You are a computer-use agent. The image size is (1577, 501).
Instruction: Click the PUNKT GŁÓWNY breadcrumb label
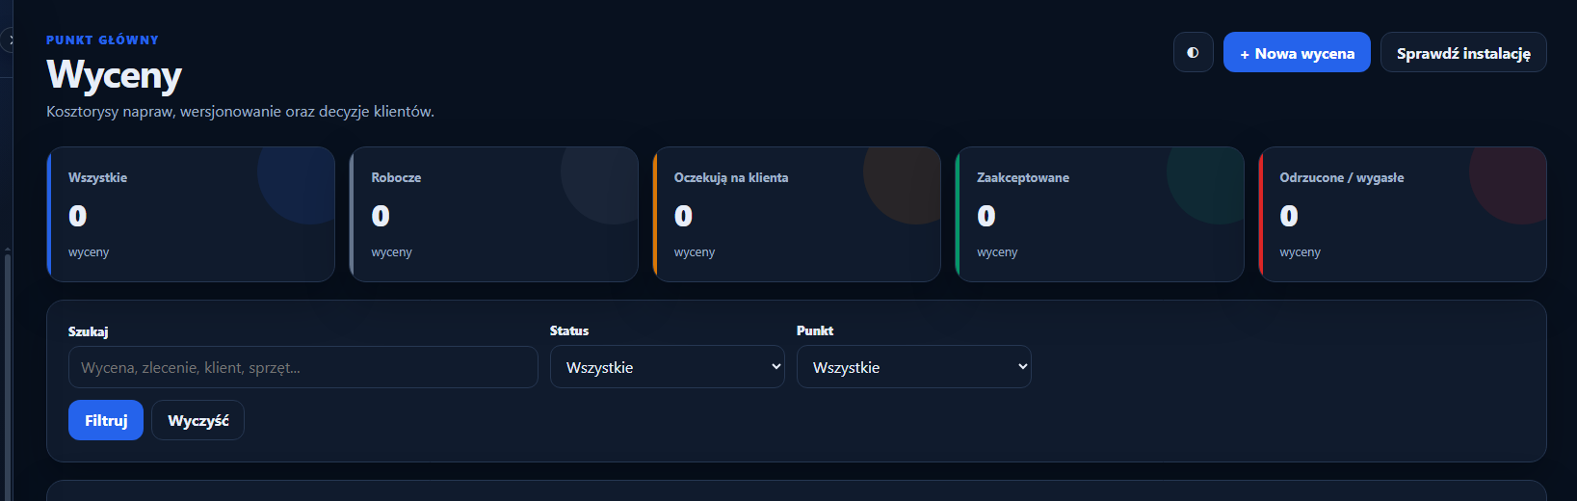[102, 40]
